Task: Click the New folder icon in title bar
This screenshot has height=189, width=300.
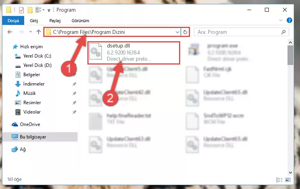Action: point(30,10)
